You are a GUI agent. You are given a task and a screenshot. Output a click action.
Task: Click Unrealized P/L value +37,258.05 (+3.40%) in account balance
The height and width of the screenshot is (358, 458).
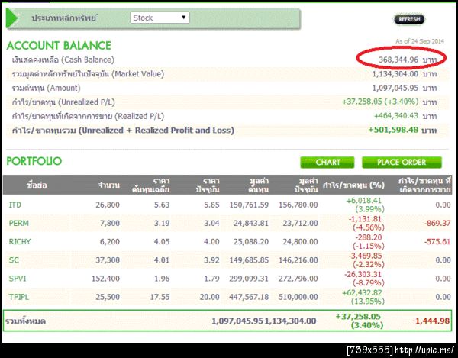[x=380, y=102]
